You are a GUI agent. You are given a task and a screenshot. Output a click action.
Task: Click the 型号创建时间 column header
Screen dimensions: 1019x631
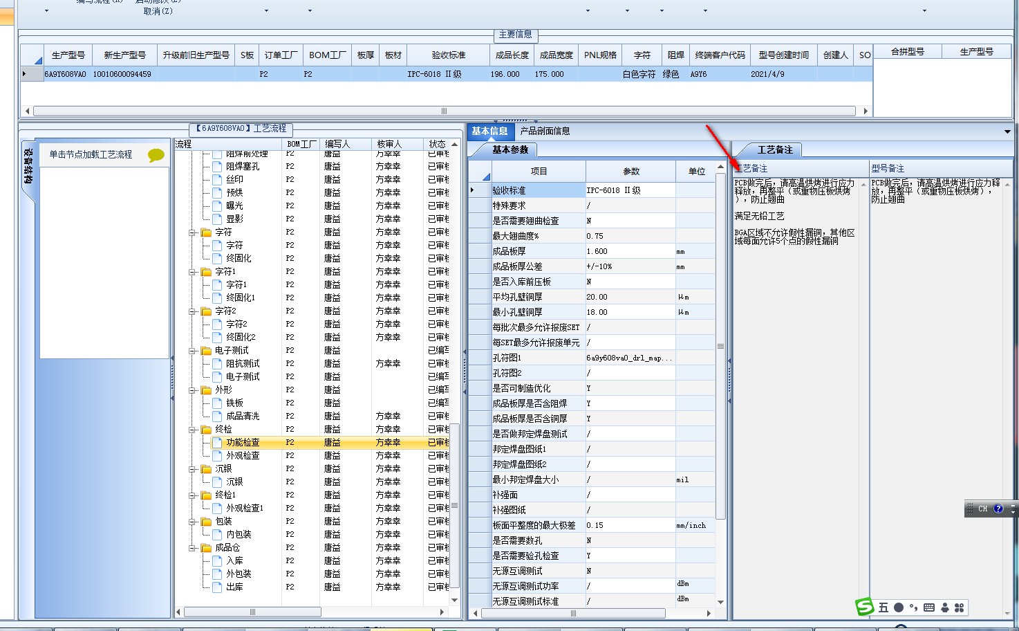(x=783, y=55)
